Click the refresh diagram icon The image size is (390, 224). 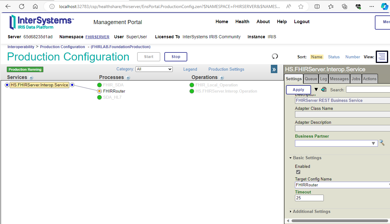point(275,56)
